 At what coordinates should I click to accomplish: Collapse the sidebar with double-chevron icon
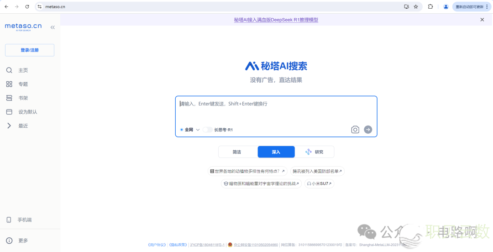[x=52, y=27]
